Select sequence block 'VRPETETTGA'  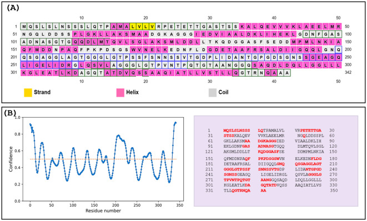pos(308,130)
